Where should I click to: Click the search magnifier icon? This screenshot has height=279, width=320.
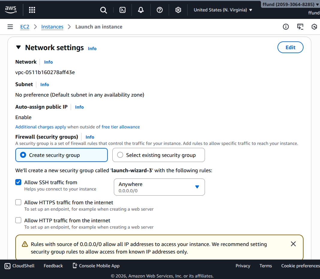(103, 10)
